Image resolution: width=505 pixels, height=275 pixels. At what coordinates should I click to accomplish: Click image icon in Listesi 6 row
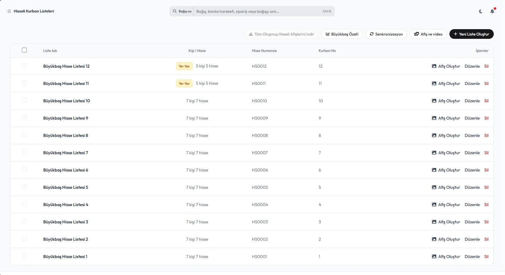[434, 170]
